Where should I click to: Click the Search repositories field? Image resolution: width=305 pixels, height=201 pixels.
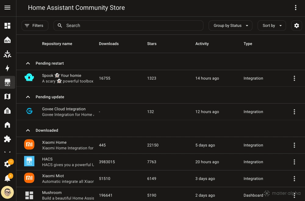128,26
